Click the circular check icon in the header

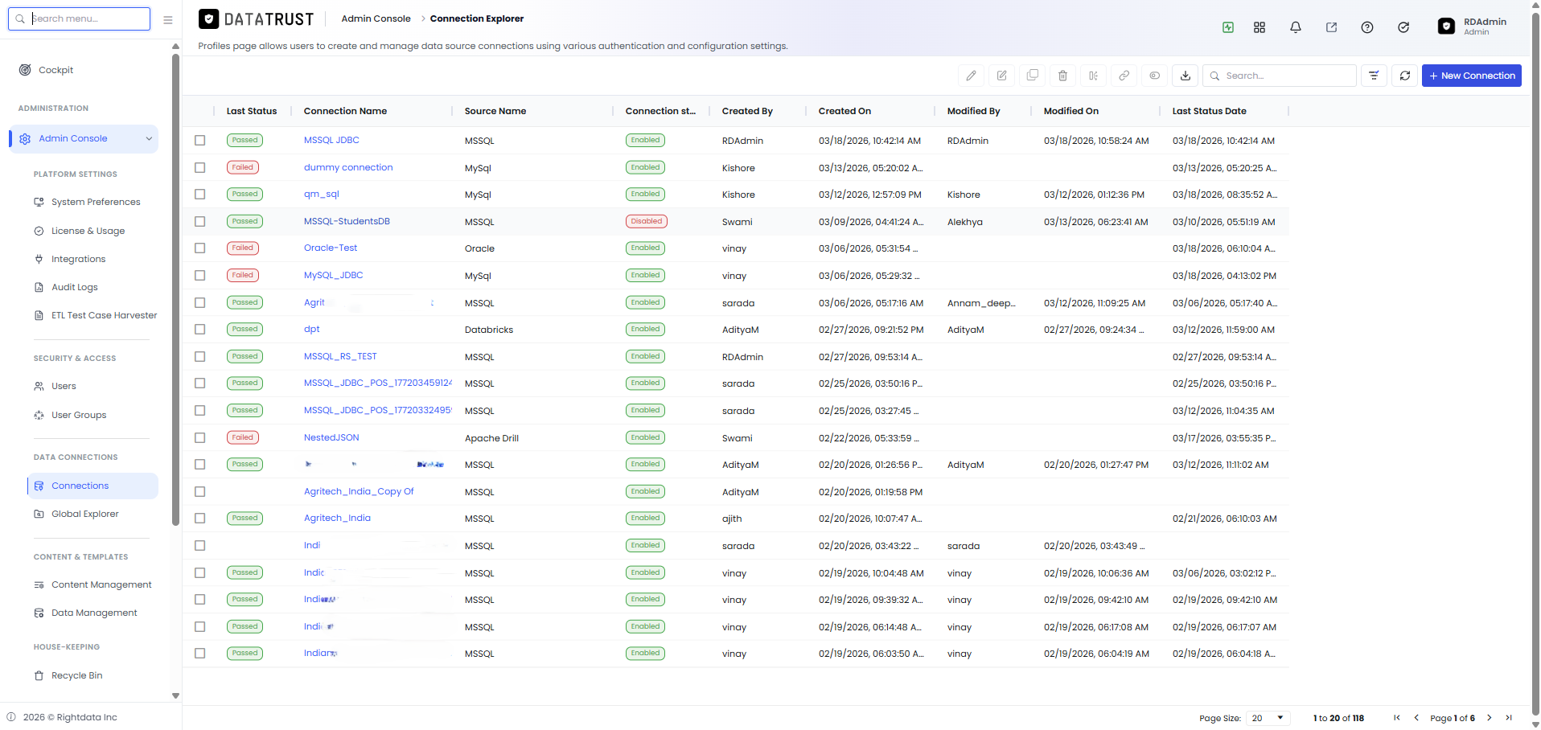1403,27
